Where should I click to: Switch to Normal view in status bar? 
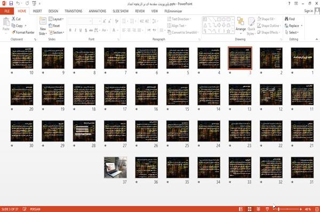point(241,209)
